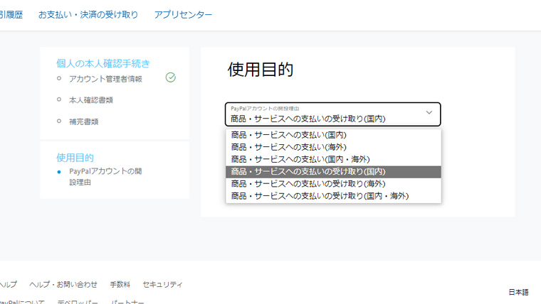Go to アプリセンター in top navigation
The width and height of the screenshot is (541, 304).
pos(183,14)
